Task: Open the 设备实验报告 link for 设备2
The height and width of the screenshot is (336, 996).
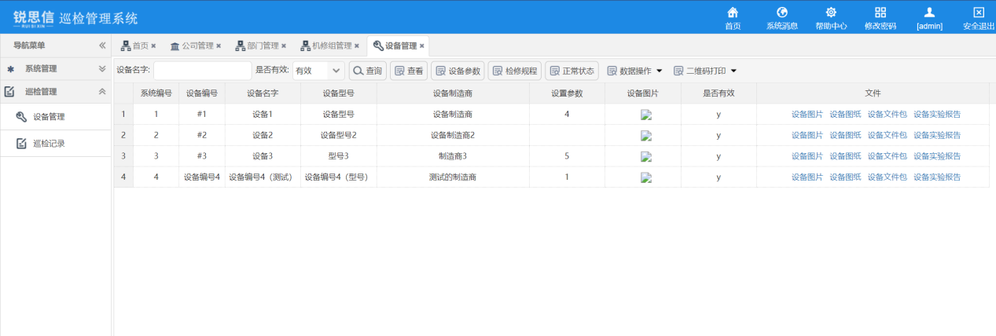Action: click(x=937, y=135)
